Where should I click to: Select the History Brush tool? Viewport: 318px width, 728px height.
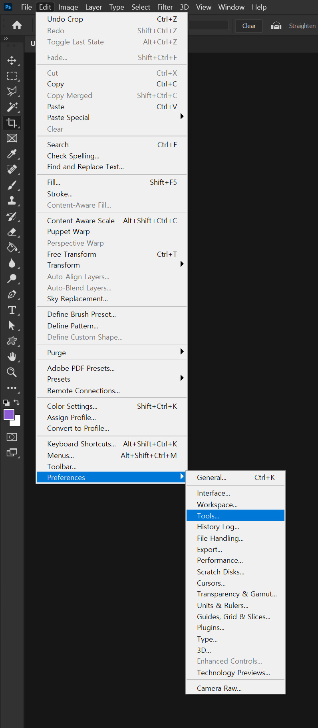(12, 216)
